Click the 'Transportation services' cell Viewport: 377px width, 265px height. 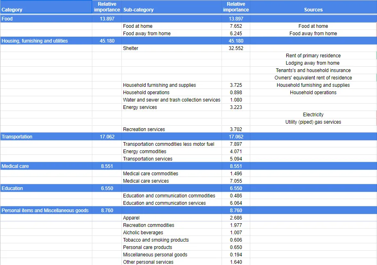(171, 159)
